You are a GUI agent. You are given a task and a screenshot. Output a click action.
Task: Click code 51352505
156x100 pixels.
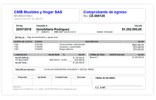38,47
